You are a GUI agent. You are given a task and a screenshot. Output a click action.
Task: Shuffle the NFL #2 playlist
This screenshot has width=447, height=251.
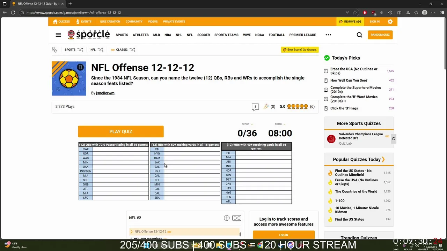coord(236,218)
